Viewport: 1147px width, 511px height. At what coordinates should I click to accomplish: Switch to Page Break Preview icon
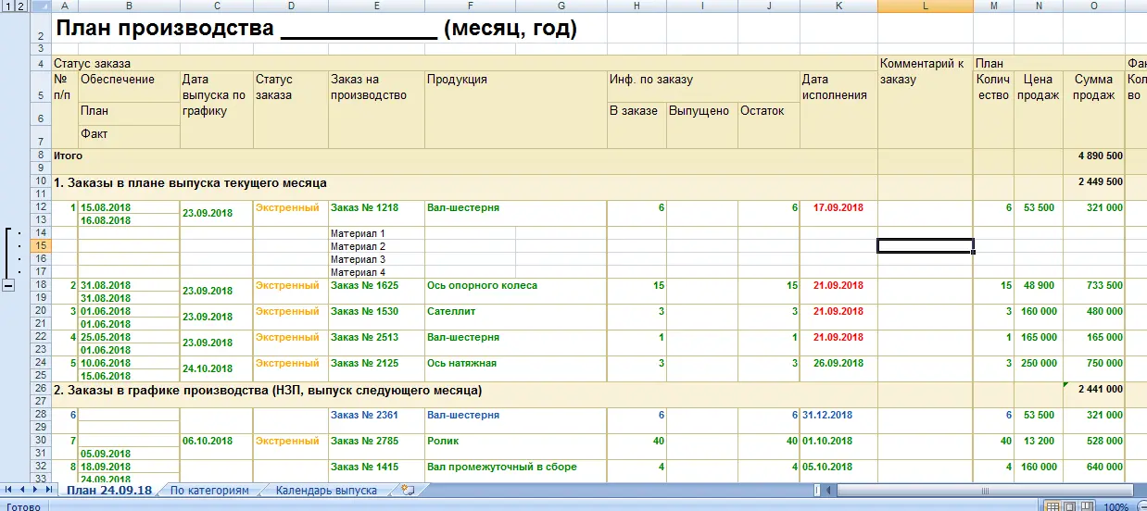[1085, 507]
